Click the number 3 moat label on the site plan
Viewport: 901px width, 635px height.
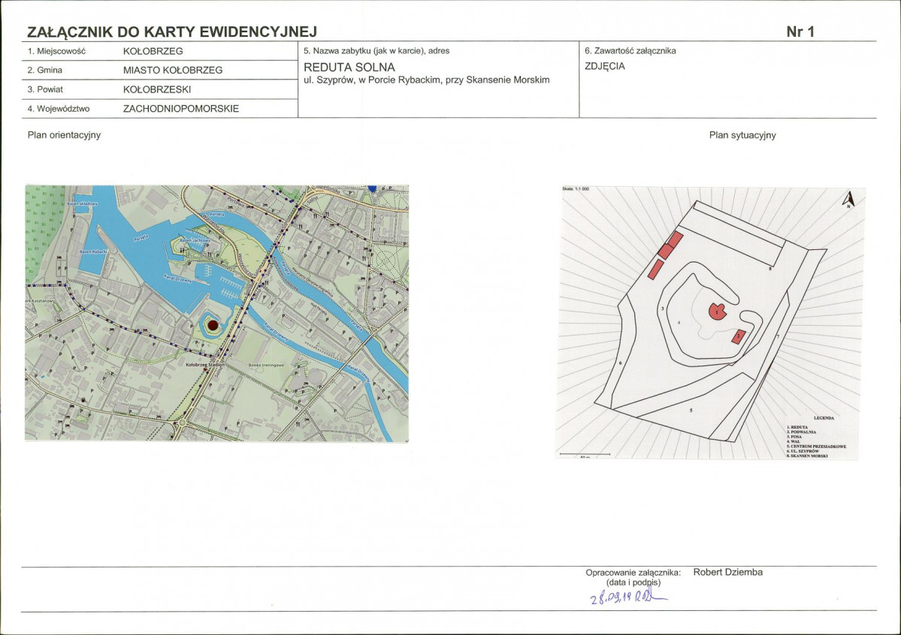pos(663,309)
